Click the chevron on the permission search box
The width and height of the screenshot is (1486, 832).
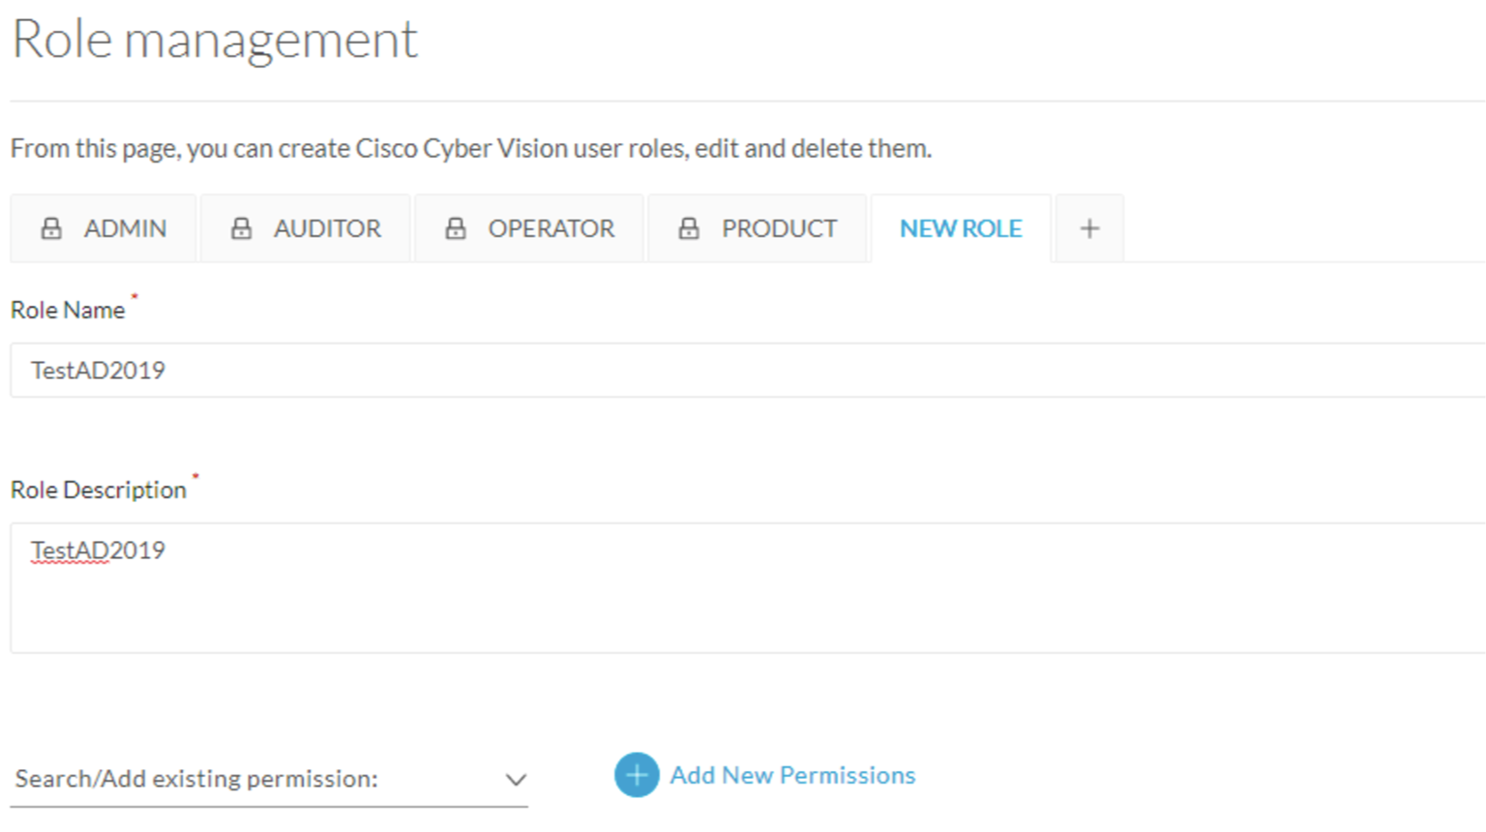click(516, 779)
